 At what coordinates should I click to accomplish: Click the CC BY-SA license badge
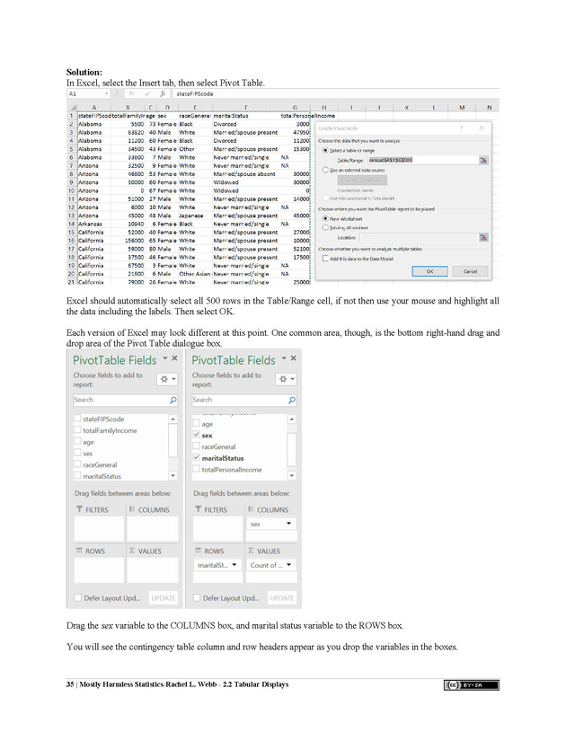click(471, 685)
